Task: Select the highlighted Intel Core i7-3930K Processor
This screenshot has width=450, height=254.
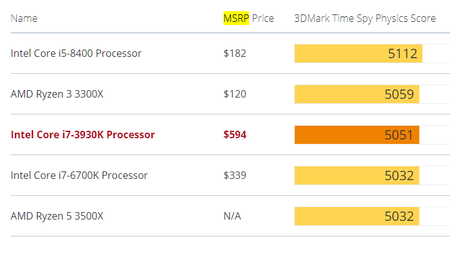Action: click(x=83, y=135)
